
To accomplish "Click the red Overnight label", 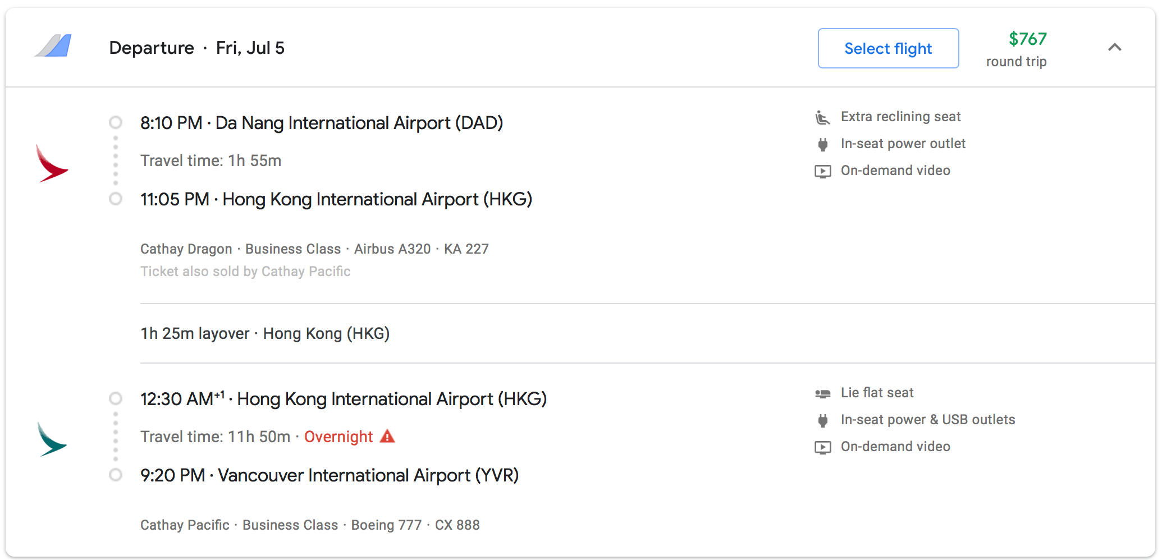I will click(338, 437).
